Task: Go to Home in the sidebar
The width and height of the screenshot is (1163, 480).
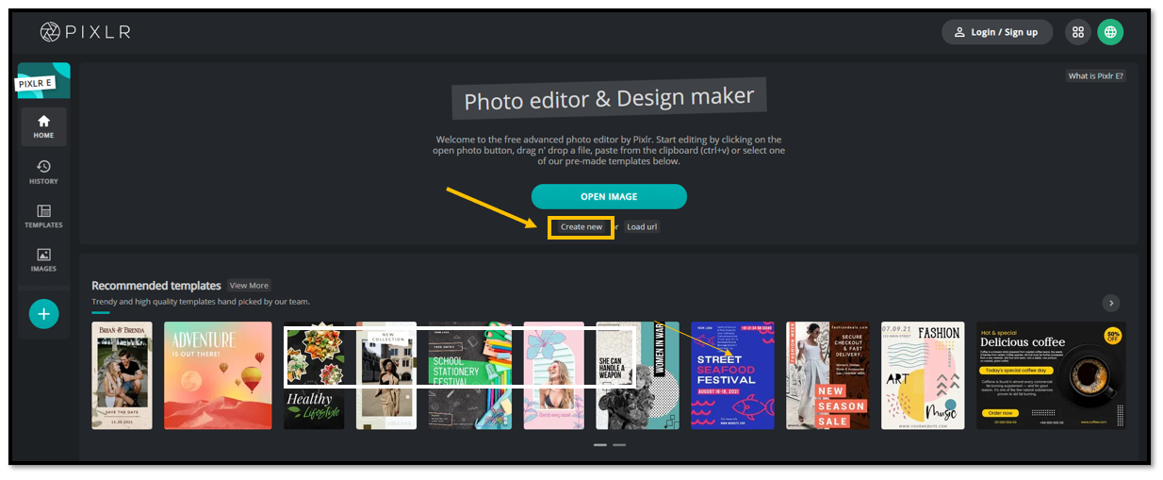Action: tap(44, 126)
